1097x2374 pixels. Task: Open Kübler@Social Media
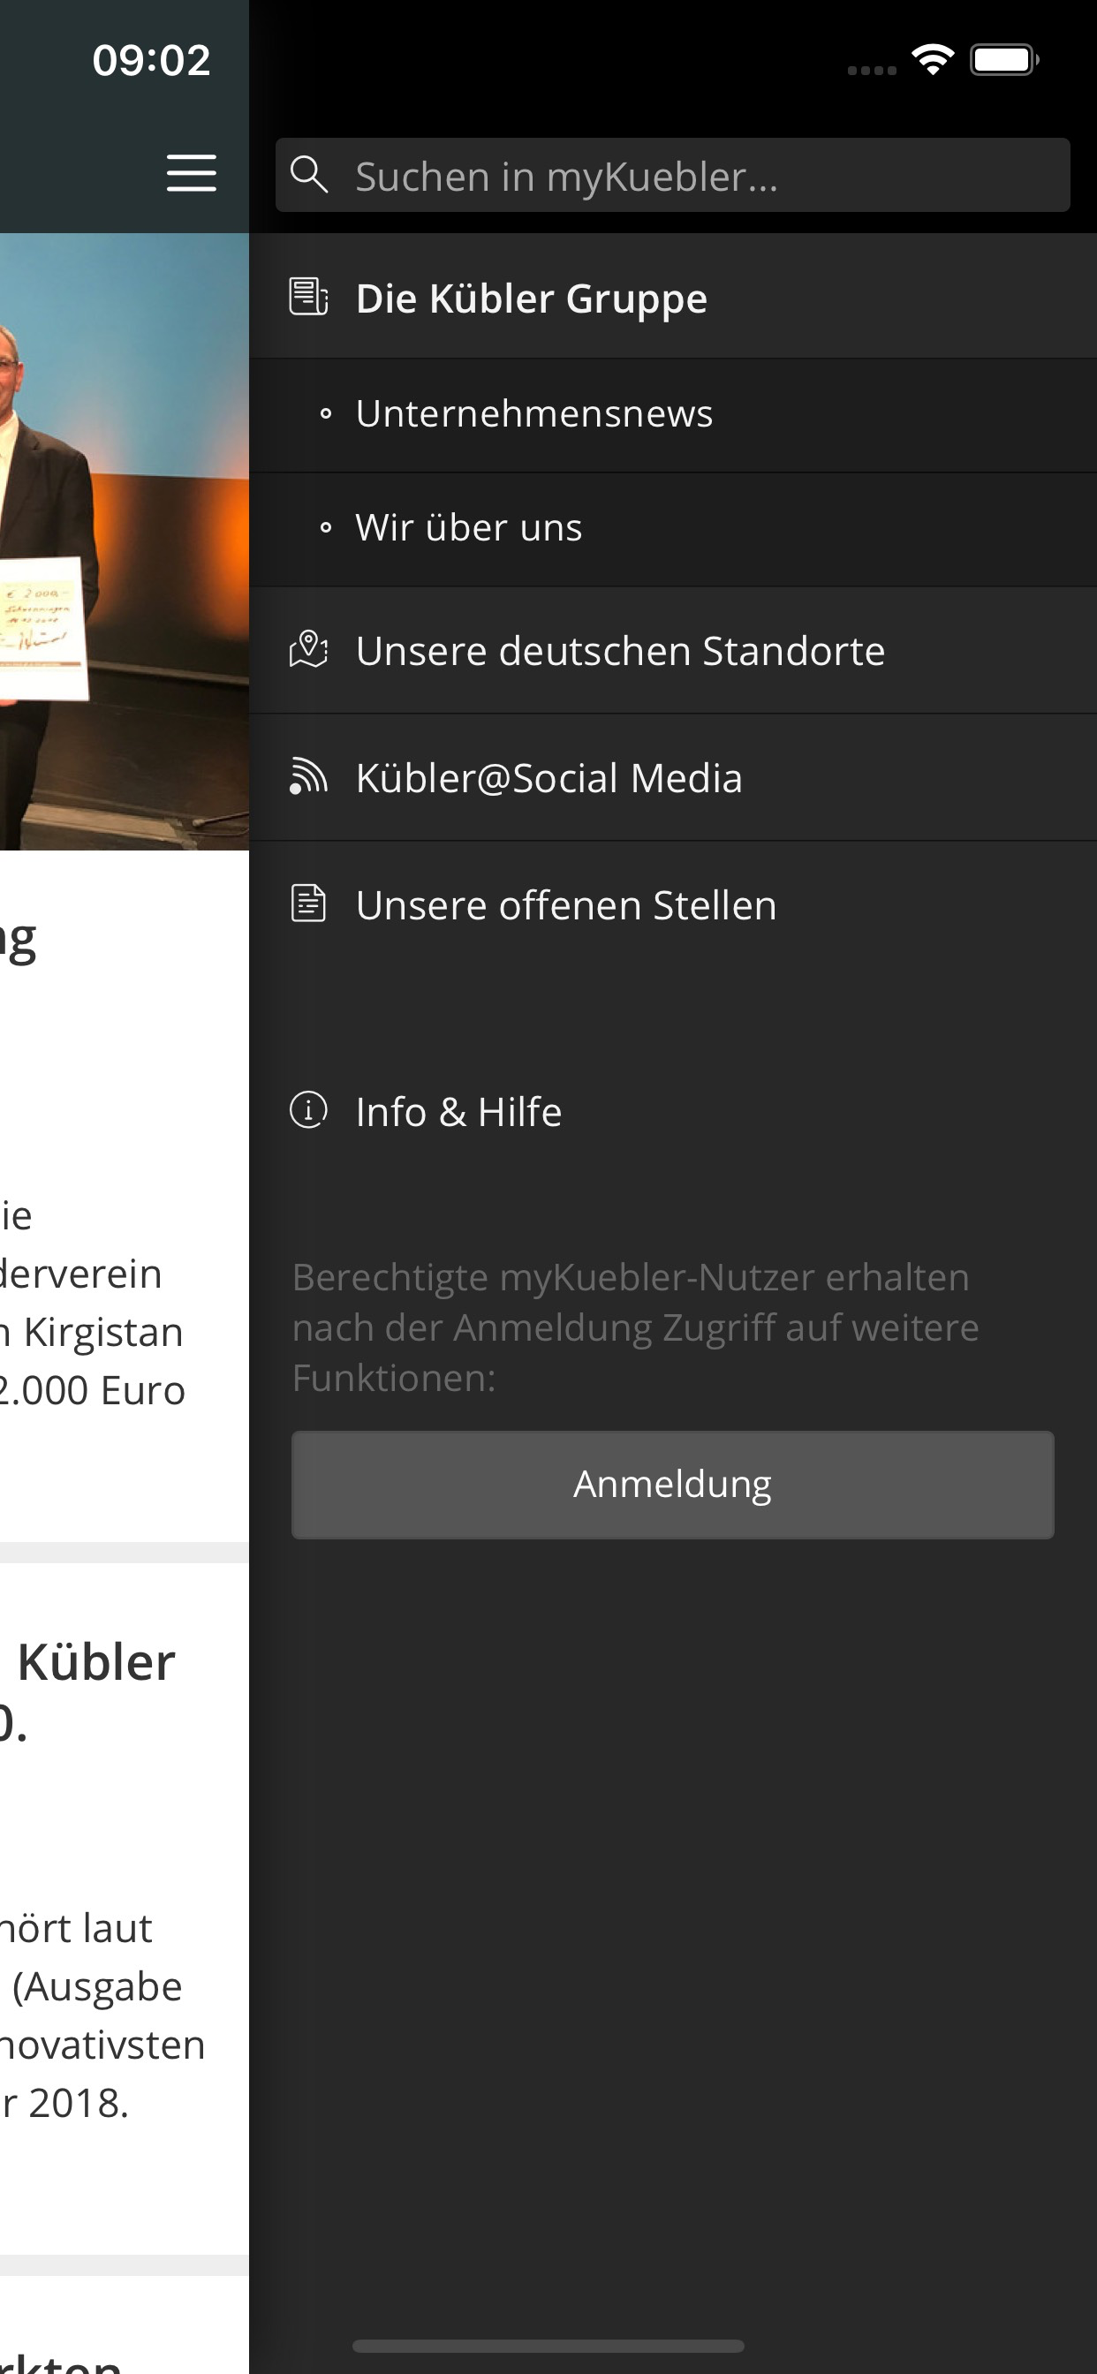click(x=672, y=778)
